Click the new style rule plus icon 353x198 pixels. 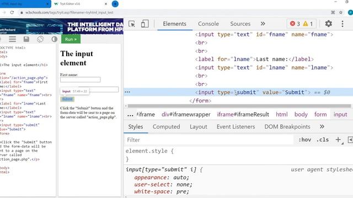click(338, 140)
